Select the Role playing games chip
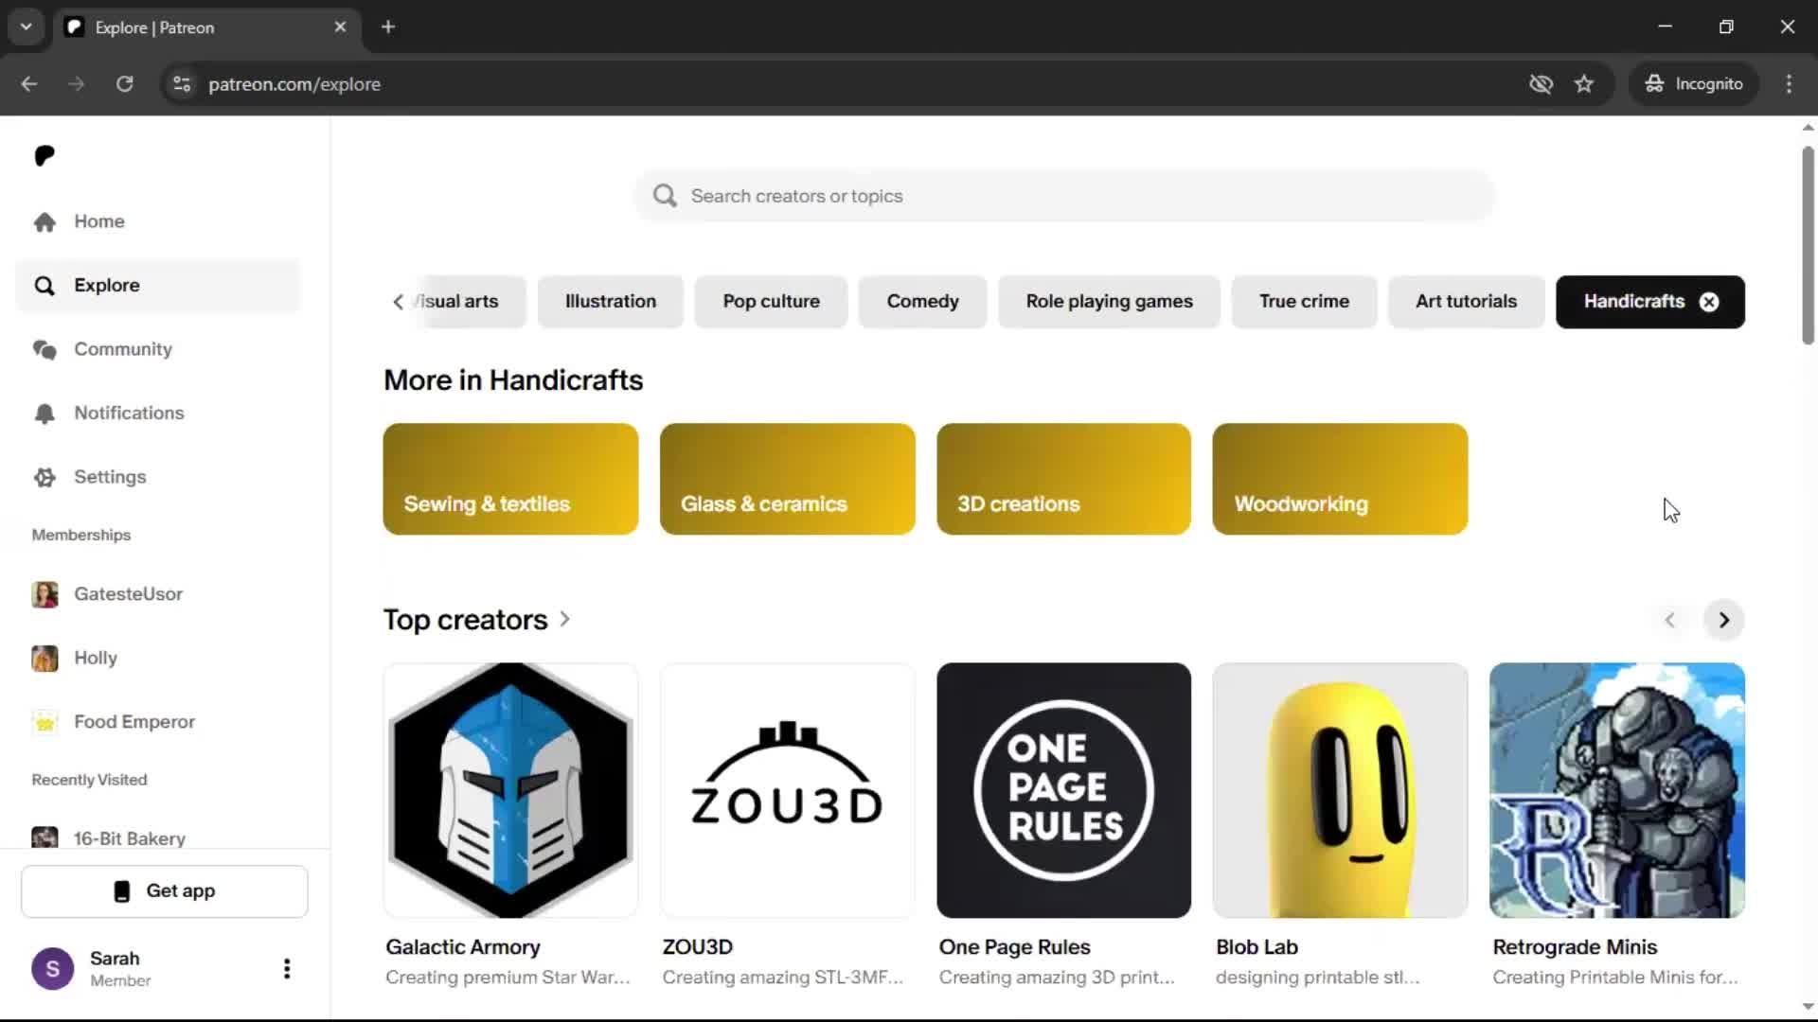 1109,302
